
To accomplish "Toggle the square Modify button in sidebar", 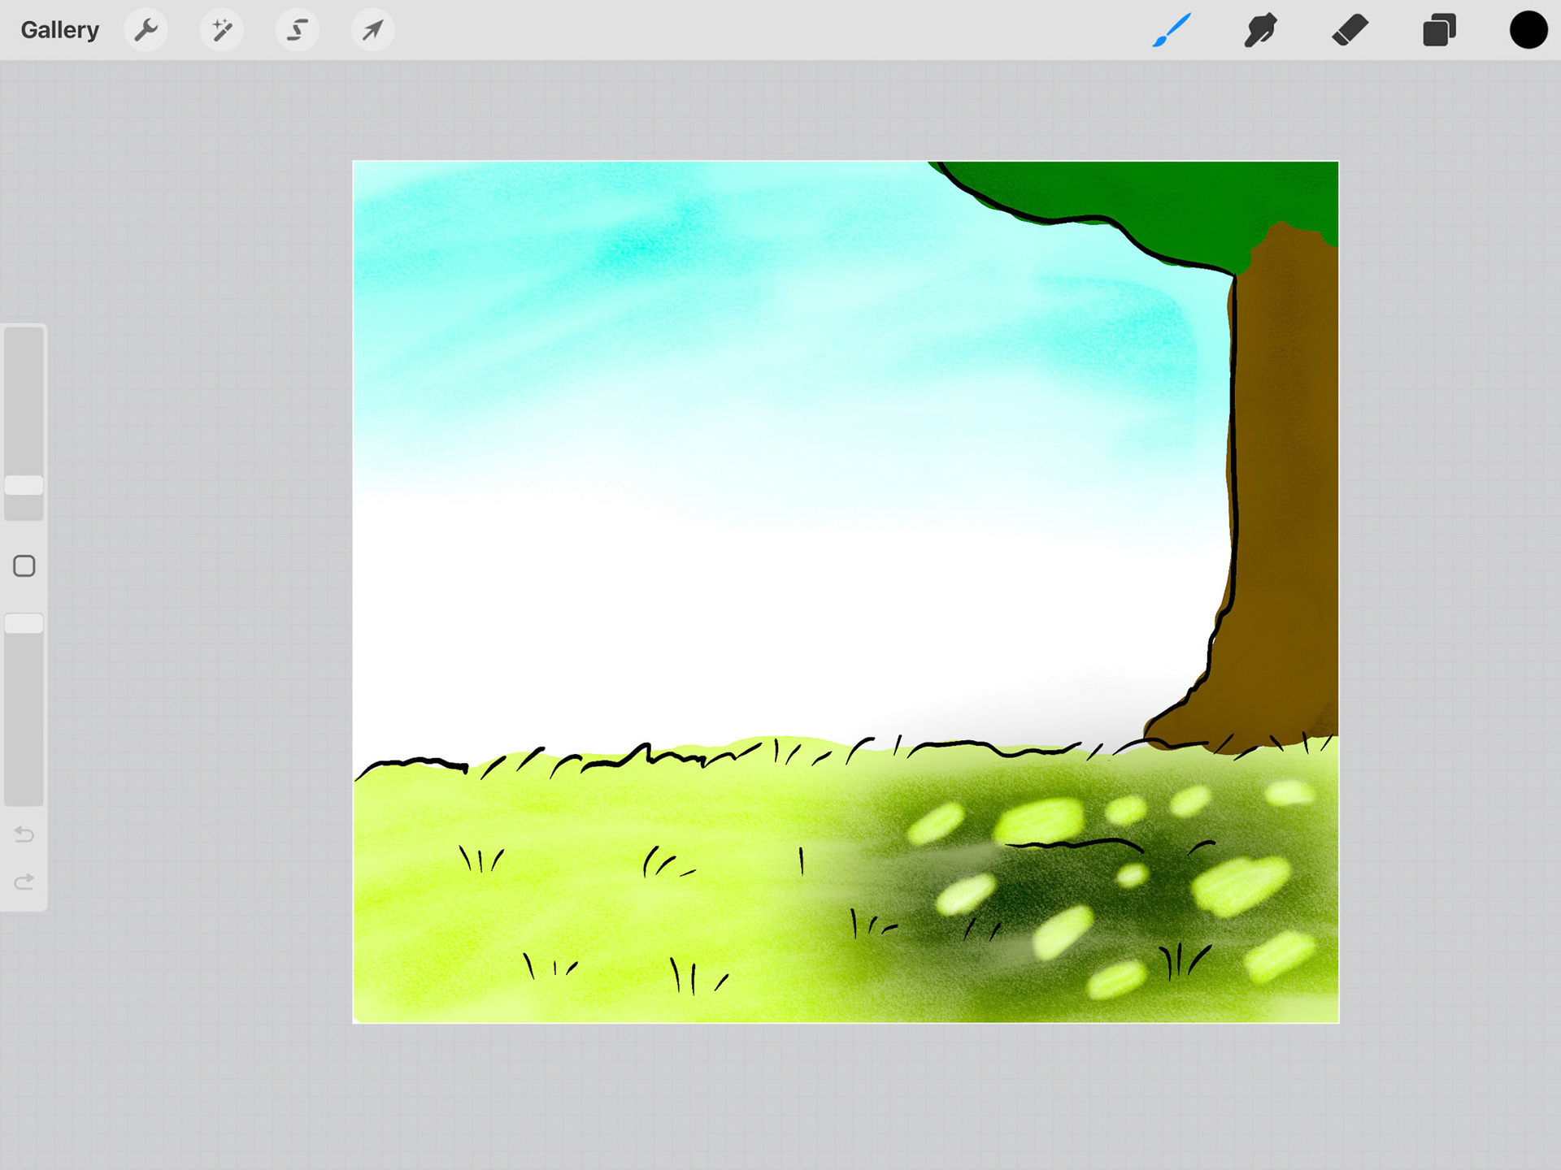I will (24, 566).
